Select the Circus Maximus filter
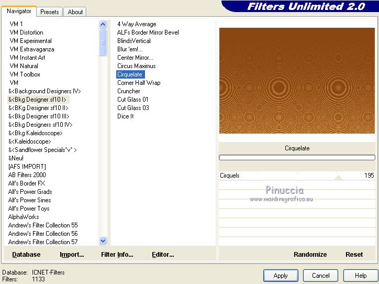Screen dimensions: 379x284 click(136, 66)
